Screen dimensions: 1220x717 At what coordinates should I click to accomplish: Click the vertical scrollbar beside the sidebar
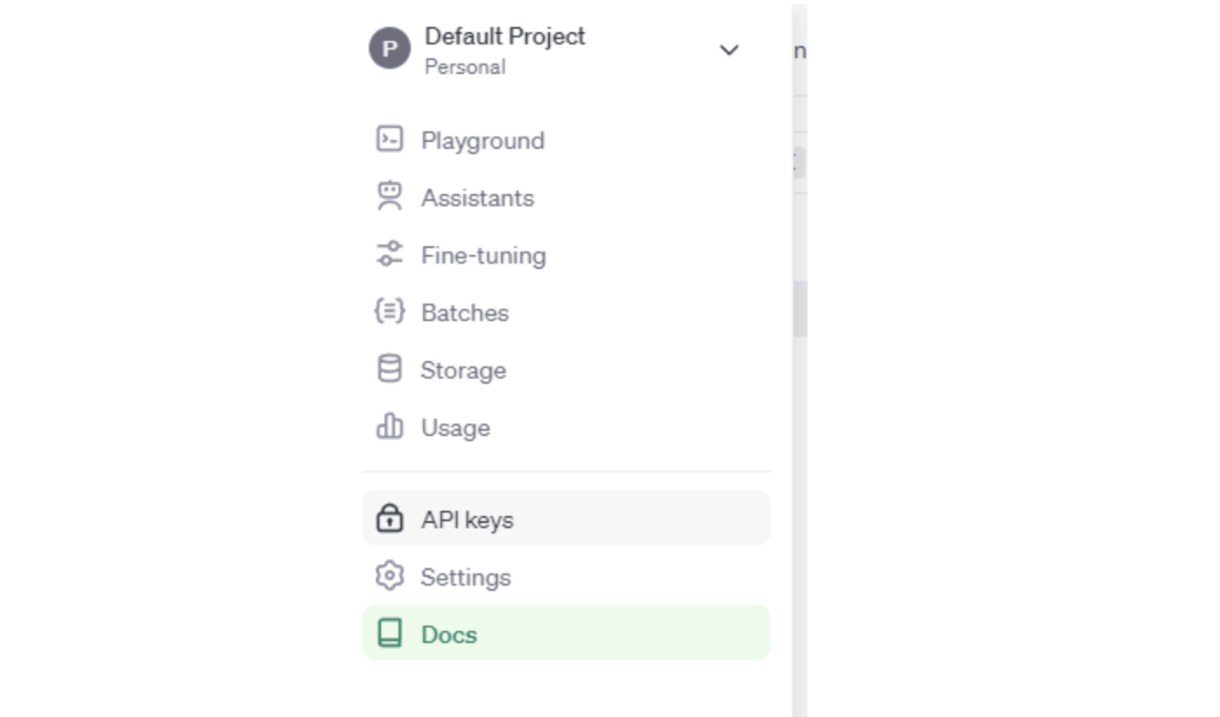pyautogui.click(x=800, y=309)
